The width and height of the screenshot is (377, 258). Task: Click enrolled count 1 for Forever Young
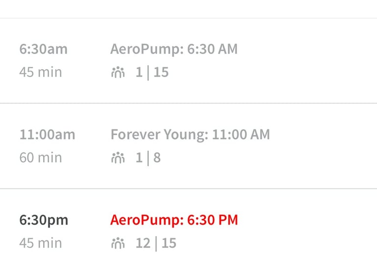pos(139,158)
